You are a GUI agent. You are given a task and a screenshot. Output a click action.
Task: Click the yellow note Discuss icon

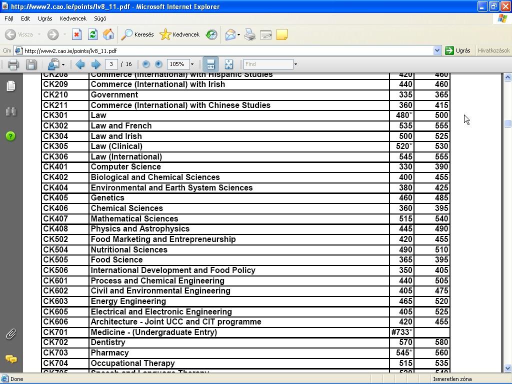click(282, 34)
